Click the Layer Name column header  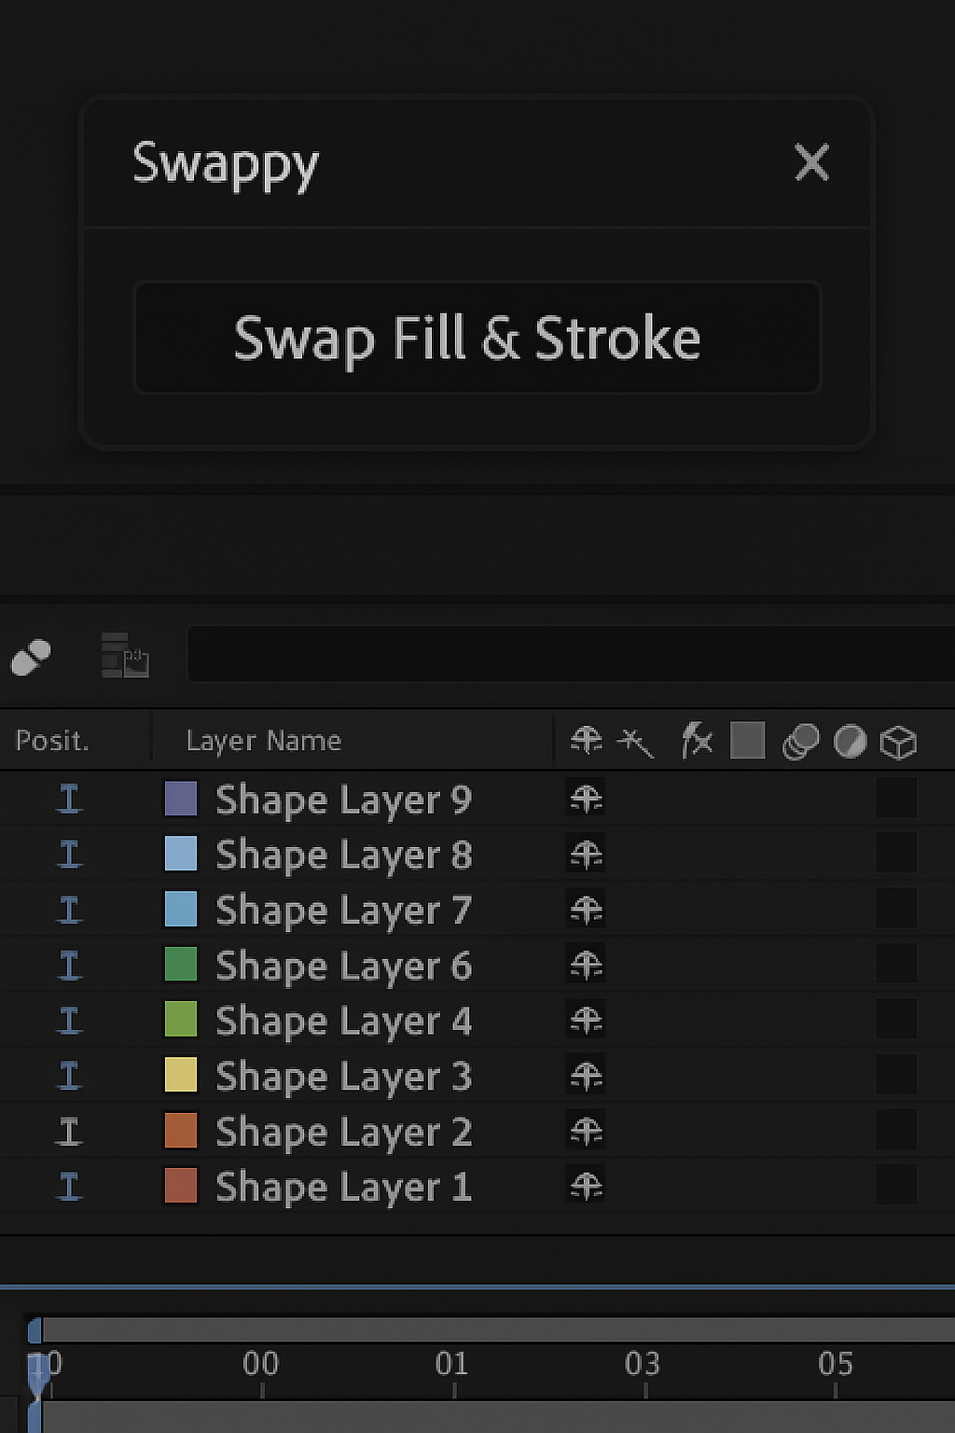coord(264,741)
